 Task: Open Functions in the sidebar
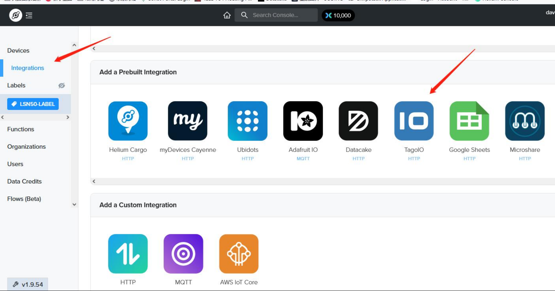point(21,129)
